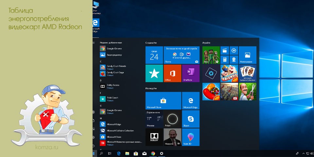Open the Xbox tile

pyautogui.click(x=211, y=55)
